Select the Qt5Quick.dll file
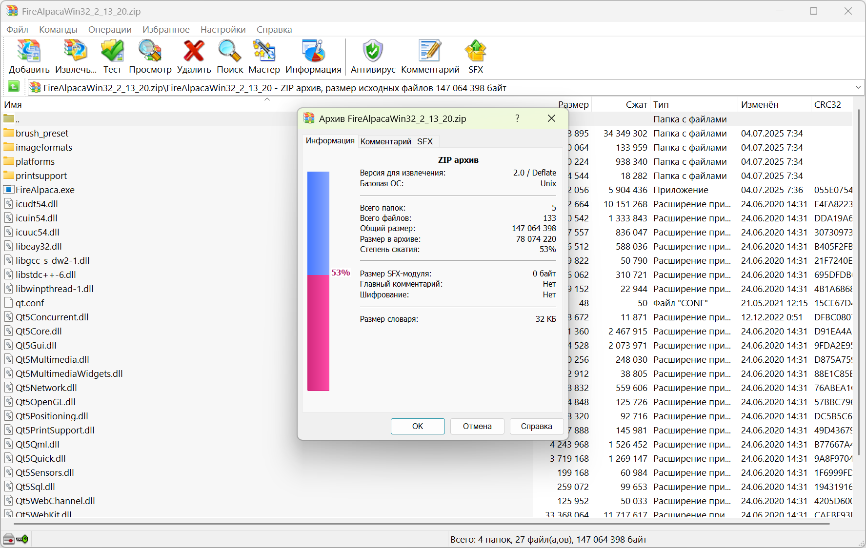The image size is (866, 548). click(35, 458)
